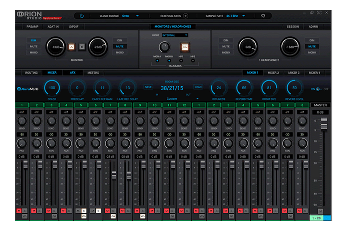
Task: Select the MIXER 4 tab
Action: point(314,72)
